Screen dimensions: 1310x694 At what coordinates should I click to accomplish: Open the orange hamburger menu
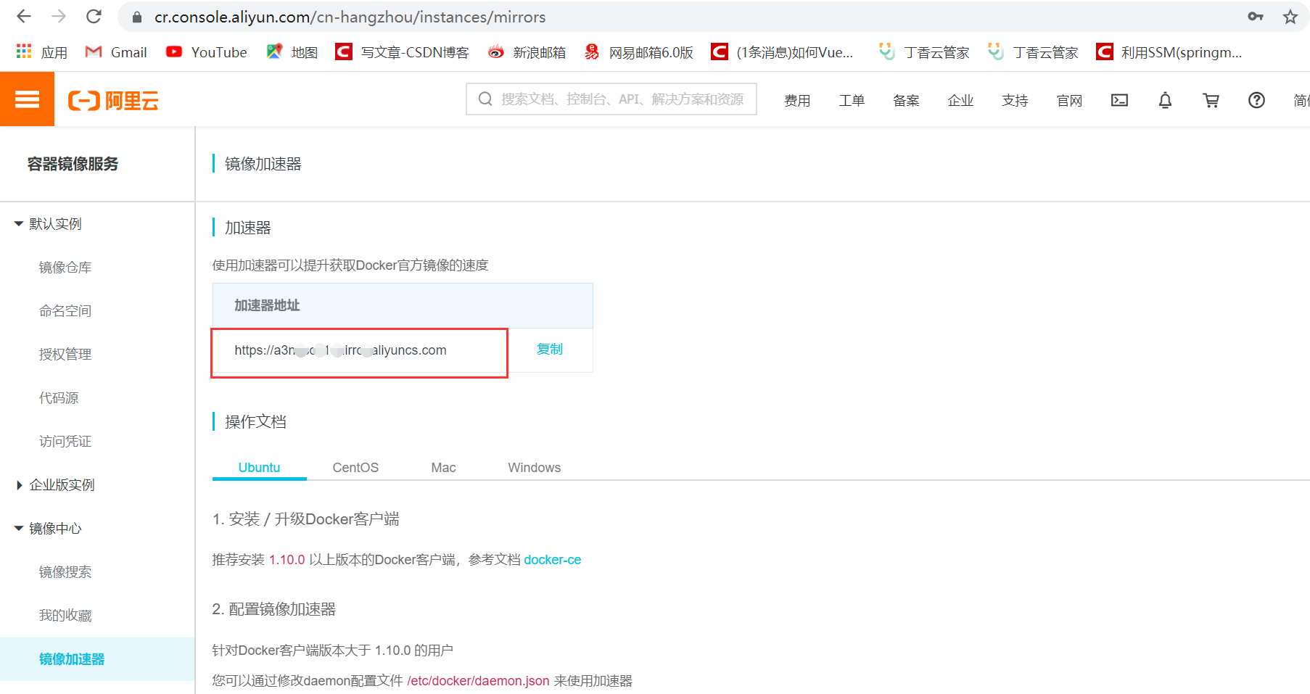tap(27, 99)
